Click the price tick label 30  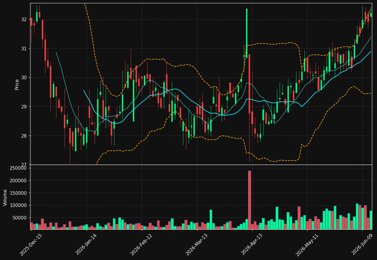click(x=24, y=78)
